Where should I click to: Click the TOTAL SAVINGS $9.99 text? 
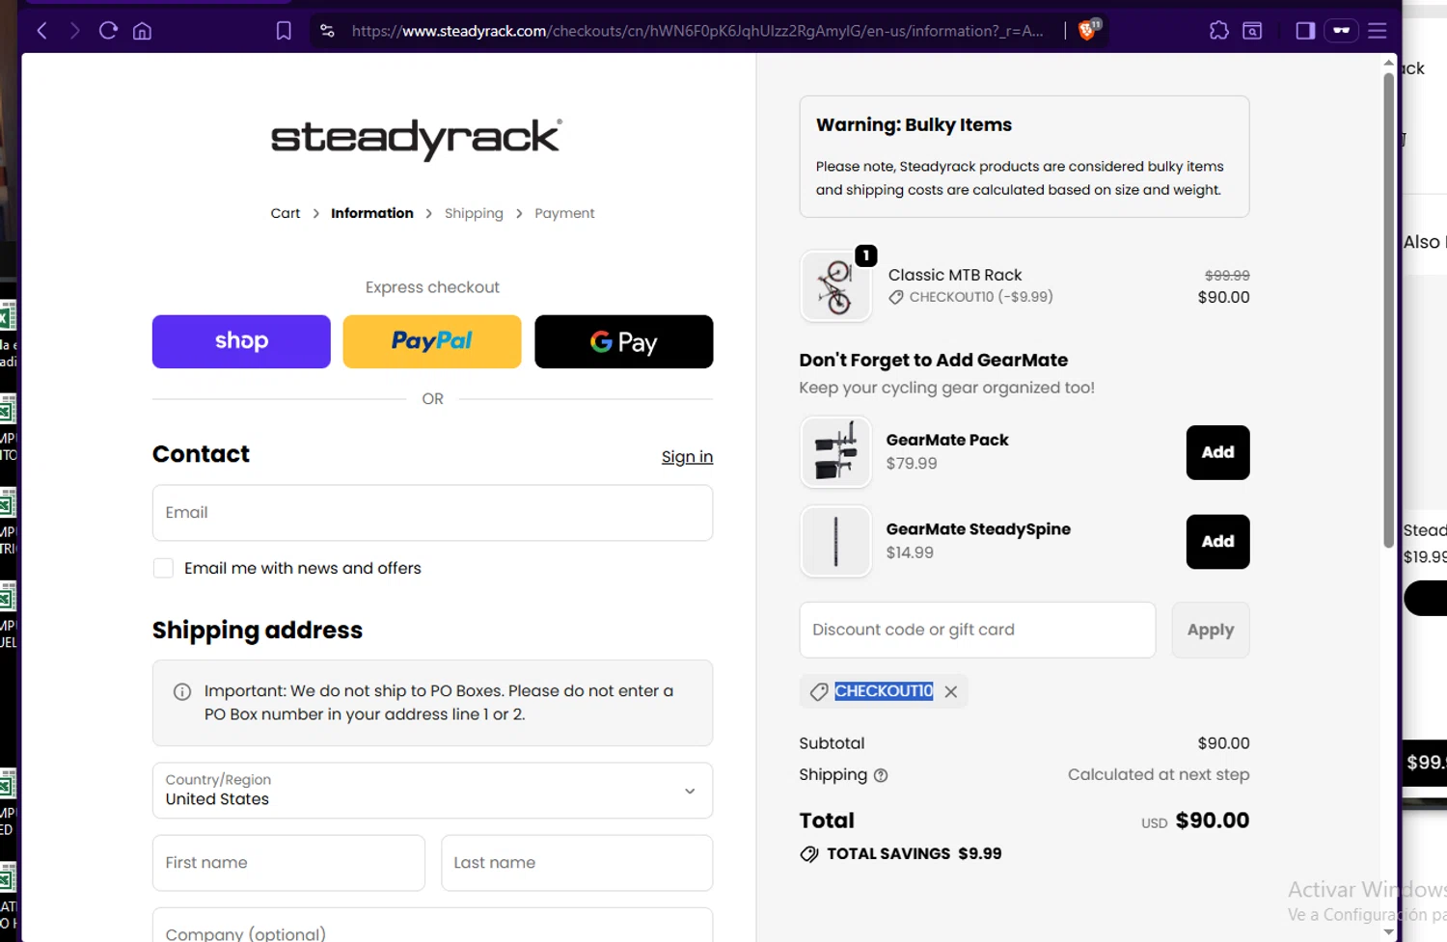click(x=914, y=854)
